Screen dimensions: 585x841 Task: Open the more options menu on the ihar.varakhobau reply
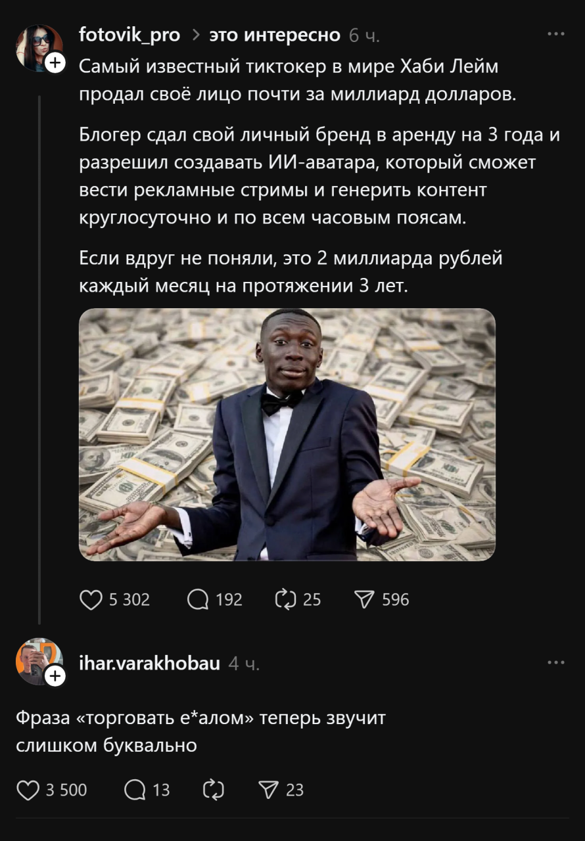coord(556,662)
